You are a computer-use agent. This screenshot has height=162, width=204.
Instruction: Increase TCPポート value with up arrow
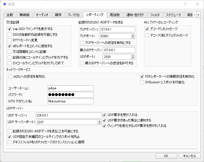133,35
